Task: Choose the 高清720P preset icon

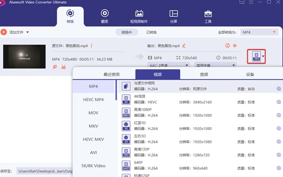Action: [x=126, y=153]
